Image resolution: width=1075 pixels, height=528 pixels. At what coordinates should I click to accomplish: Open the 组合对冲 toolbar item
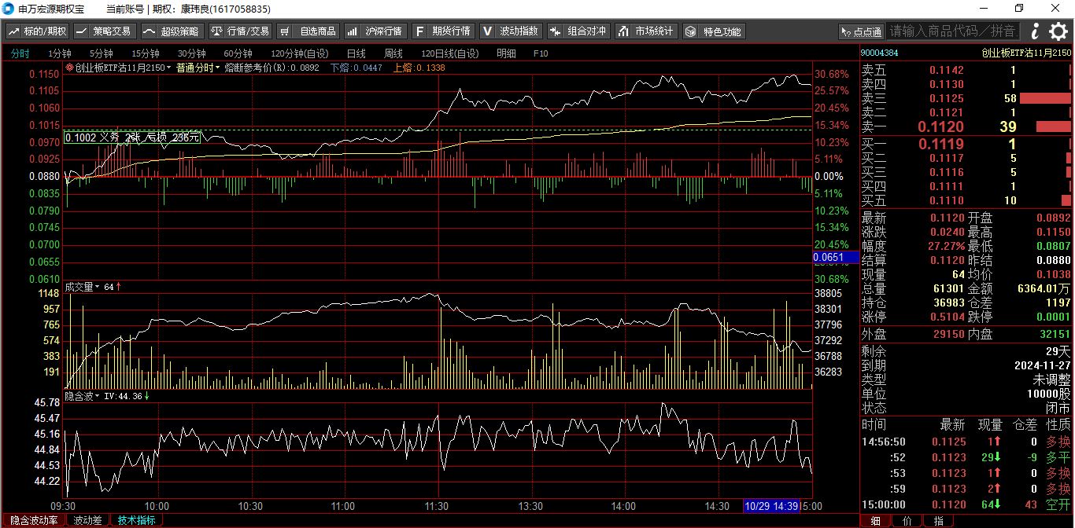coord(578,31)
